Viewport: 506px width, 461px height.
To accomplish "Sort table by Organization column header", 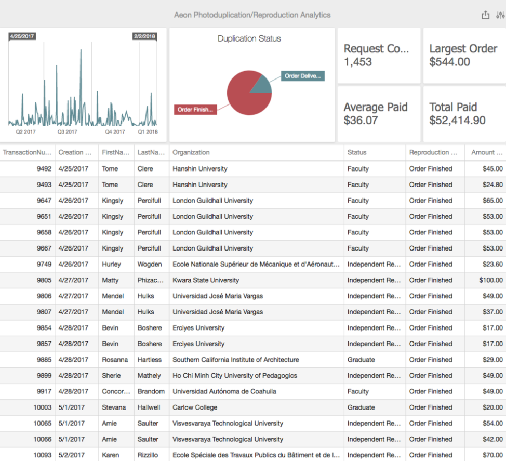I will (191, 152).
